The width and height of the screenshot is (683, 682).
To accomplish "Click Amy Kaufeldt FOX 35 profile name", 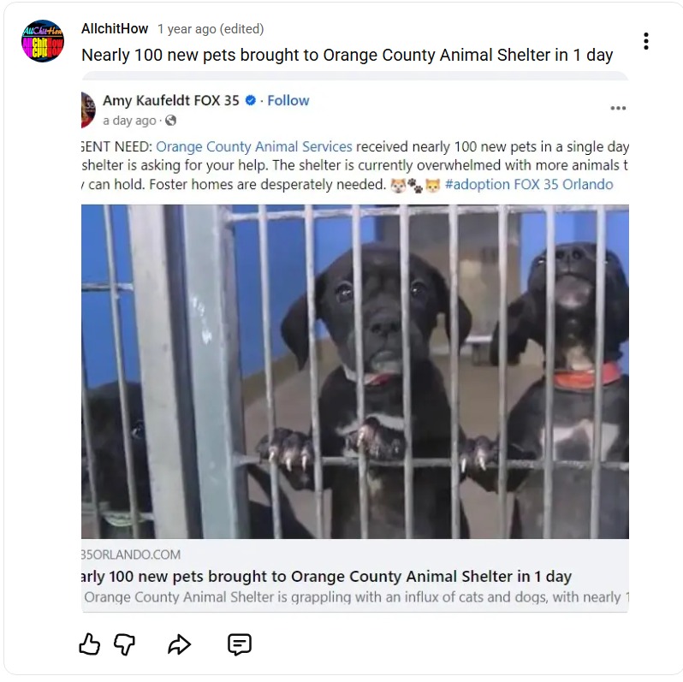I will tap(171, 101).
